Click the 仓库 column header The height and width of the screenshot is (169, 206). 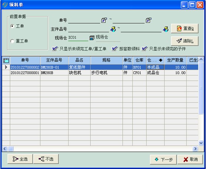pyautogui.click(x=139, y=60)
